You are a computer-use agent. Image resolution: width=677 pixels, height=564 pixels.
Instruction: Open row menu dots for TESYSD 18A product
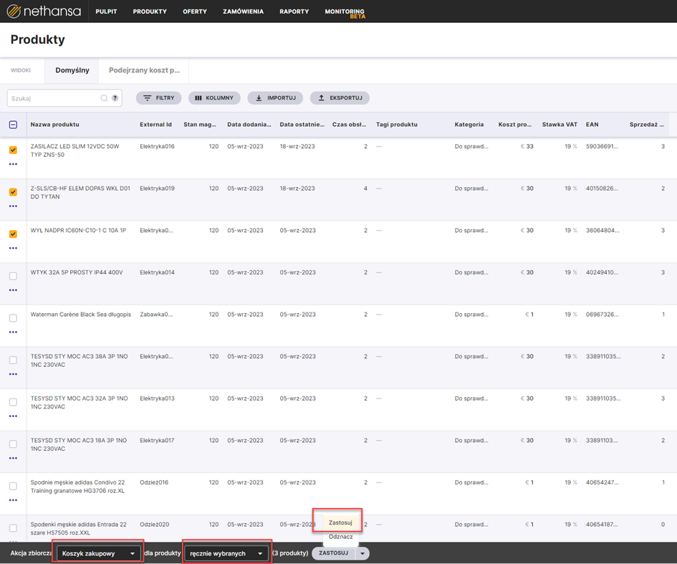pyautogui.click(x=14, y=458)
